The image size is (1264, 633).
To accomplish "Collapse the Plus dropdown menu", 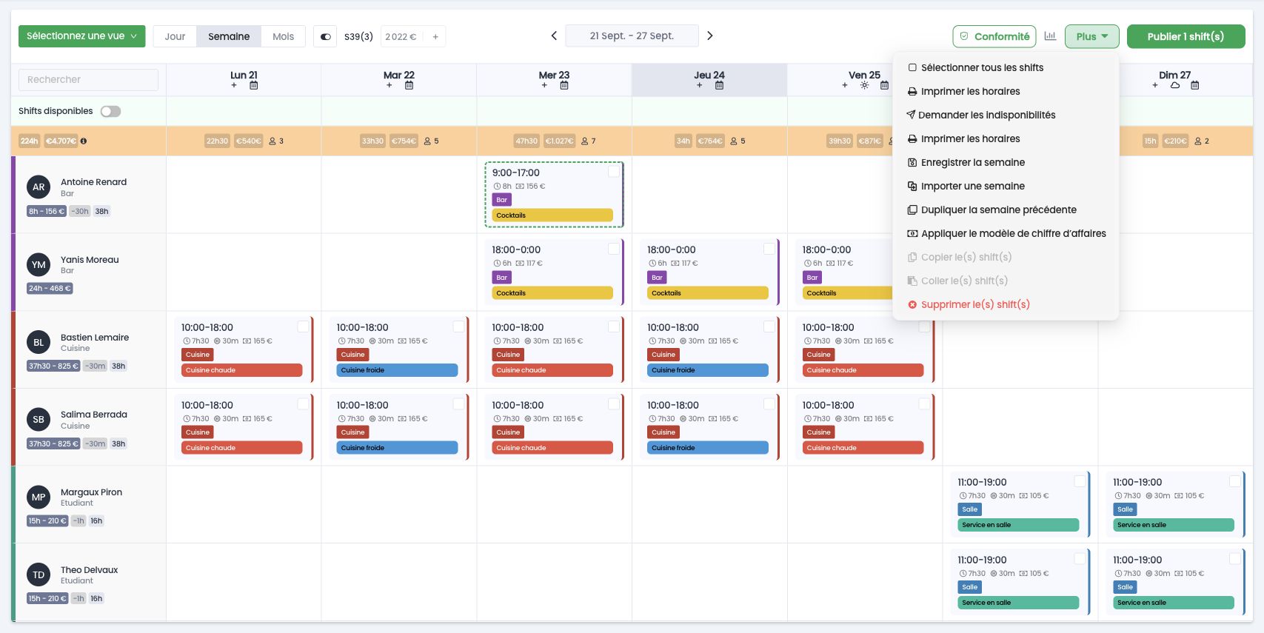I will (1091, 36).
